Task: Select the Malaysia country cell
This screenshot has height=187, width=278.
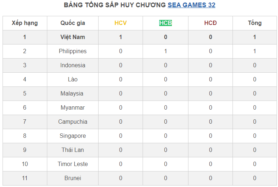Action: coord(73,93)
